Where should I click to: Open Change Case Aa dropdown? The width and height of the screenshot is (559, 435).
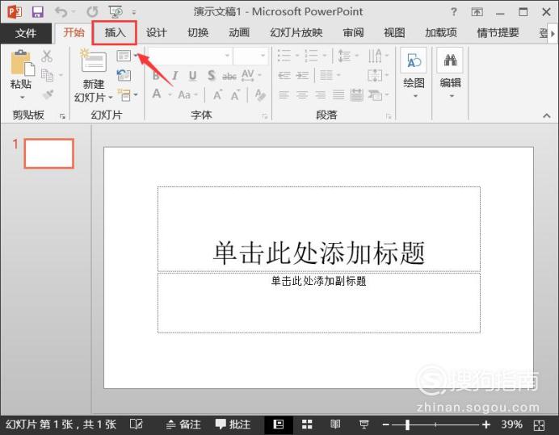(x=187, y=94)
